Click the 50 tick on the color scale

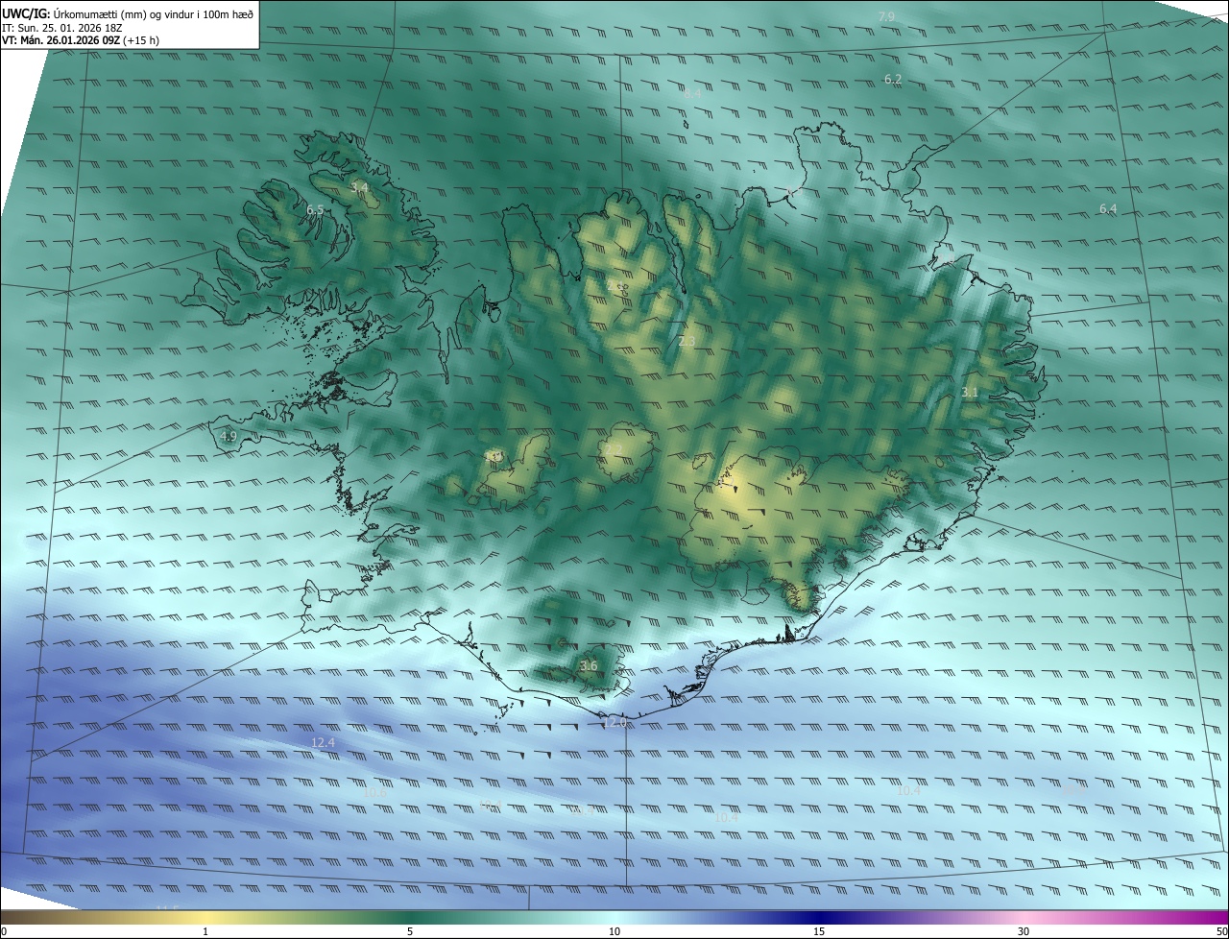[1221, 931]
